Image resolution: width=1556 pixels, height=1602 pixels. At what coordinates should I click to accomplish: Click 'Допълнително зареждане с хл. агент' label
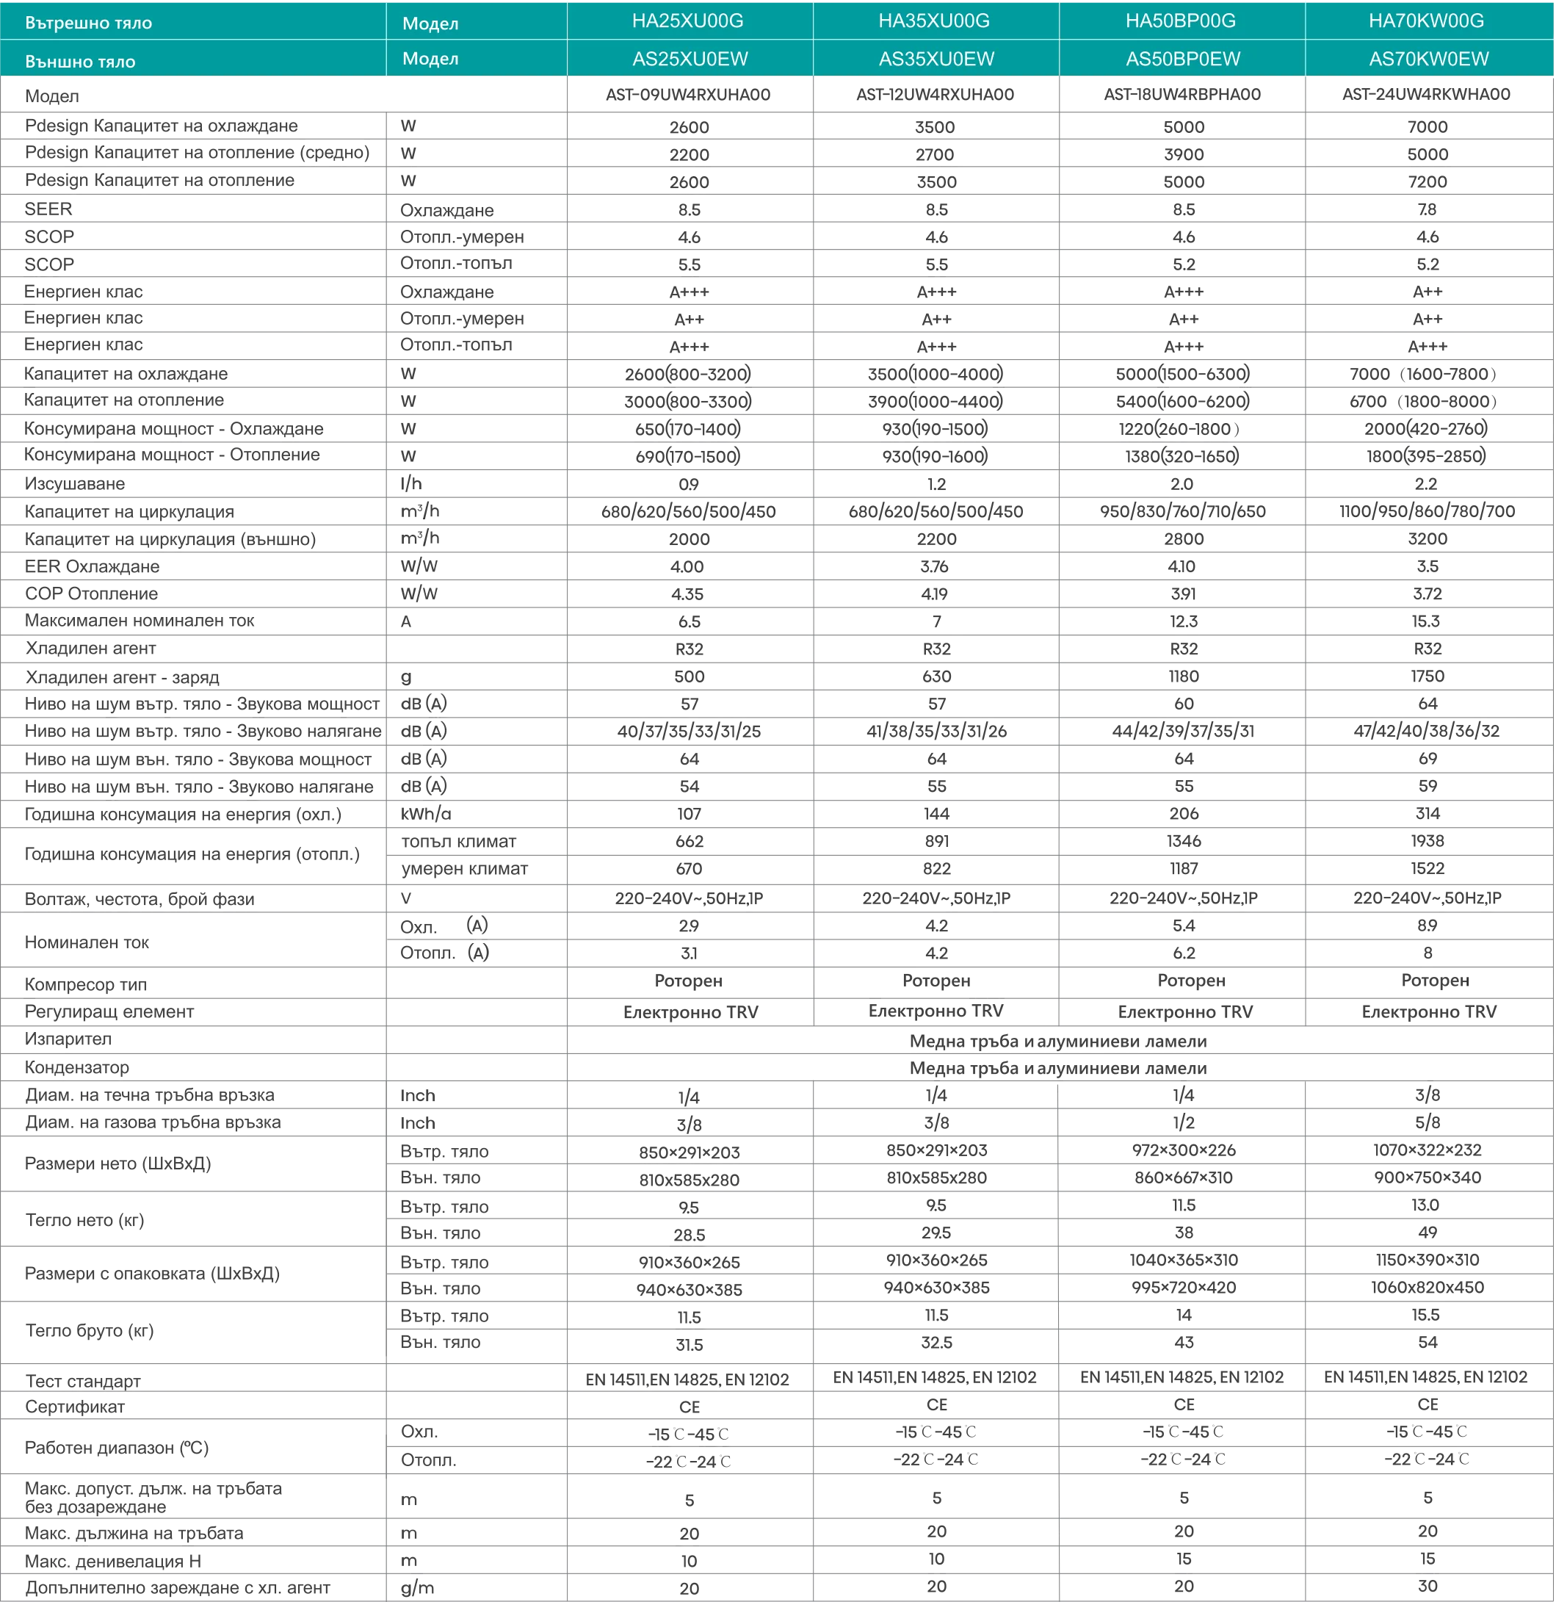point(178,1588)
